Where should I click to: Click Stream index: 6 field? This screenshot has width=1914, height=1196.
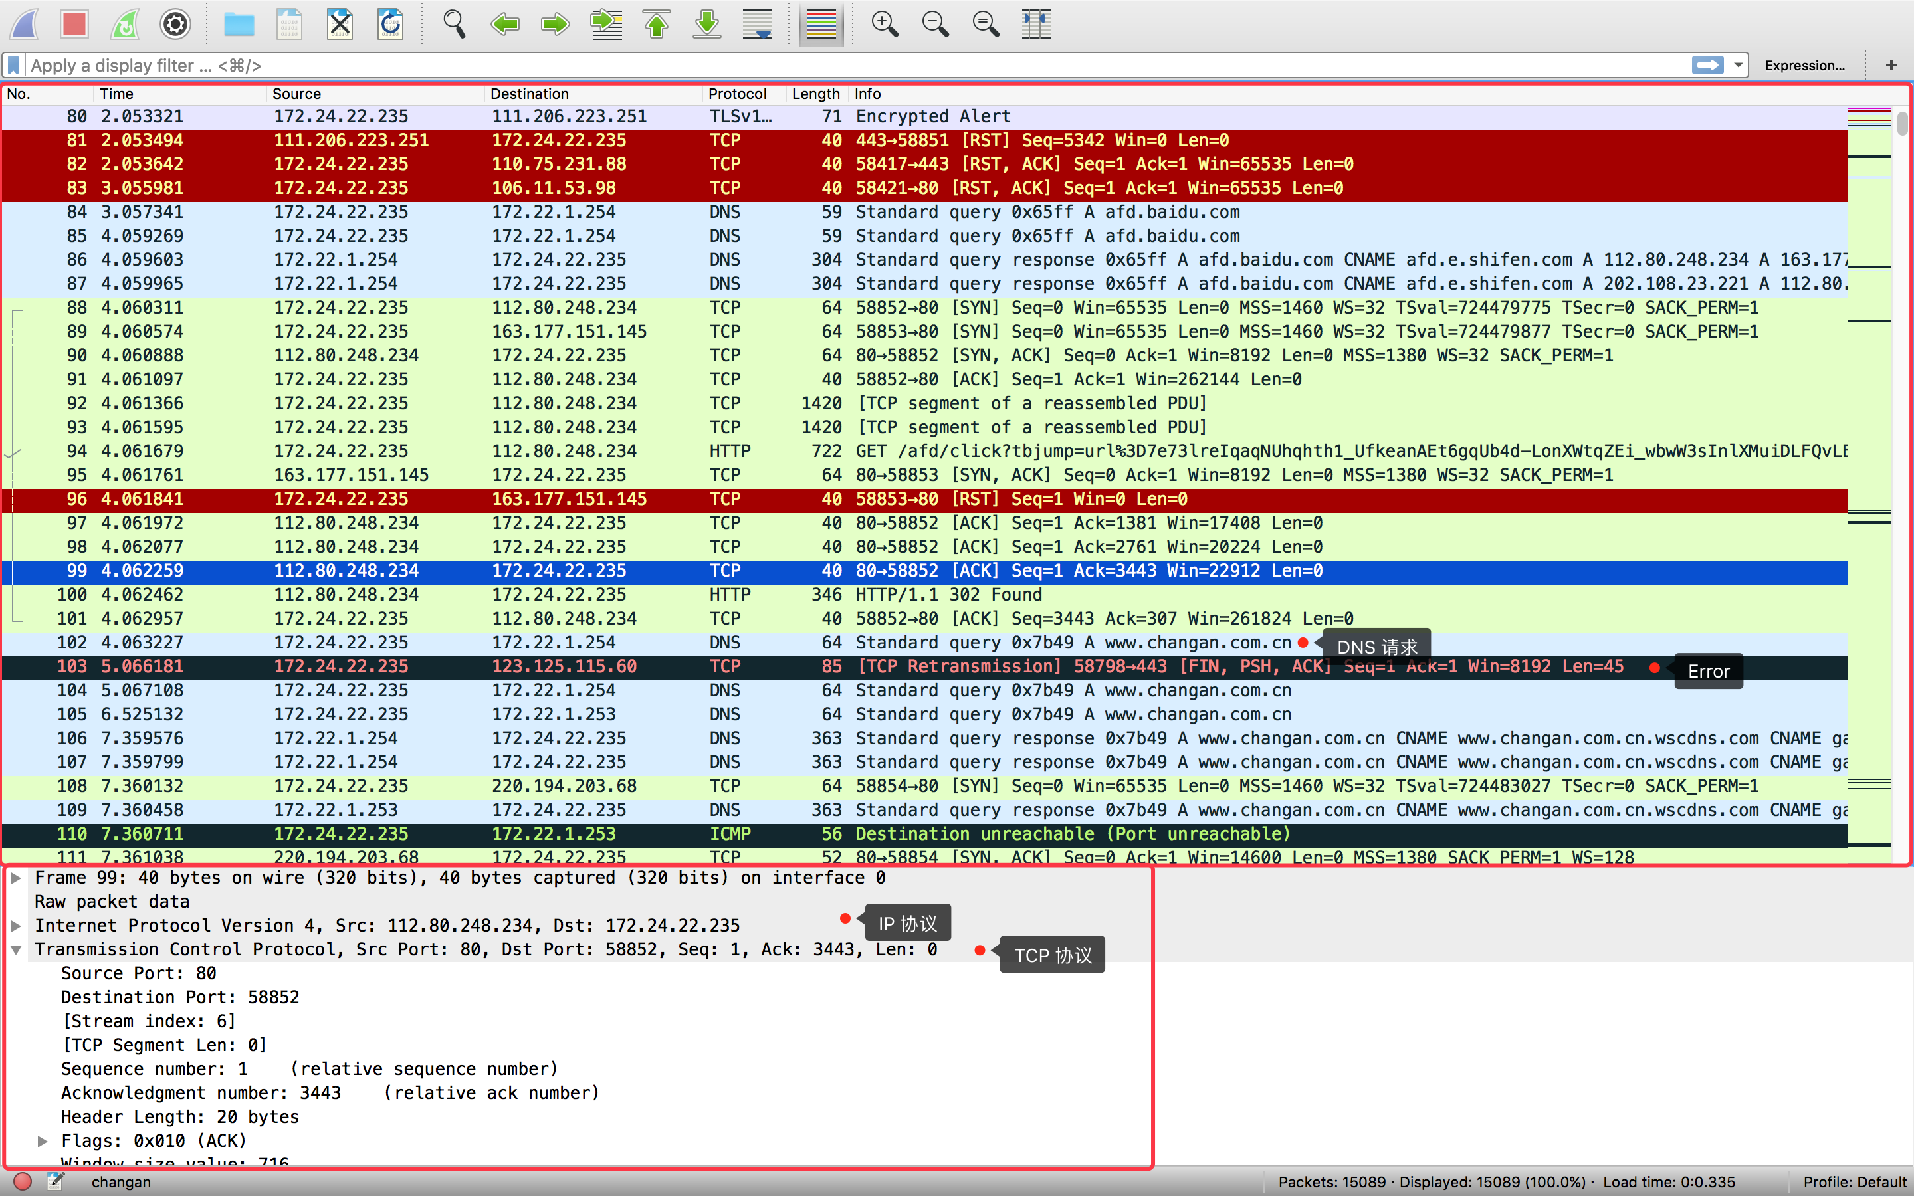point(149,1021)
